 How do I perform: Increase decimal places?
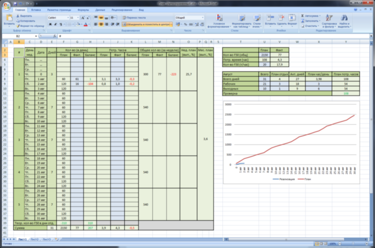point(197,24)
